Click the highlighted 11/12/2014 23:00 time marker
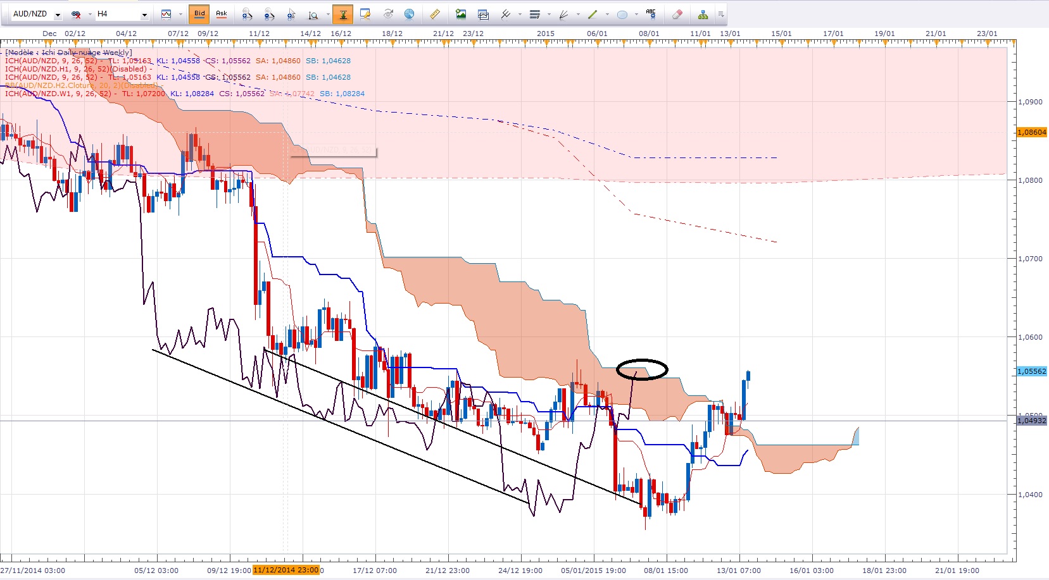1049x580 pixels. click(286, 570)
